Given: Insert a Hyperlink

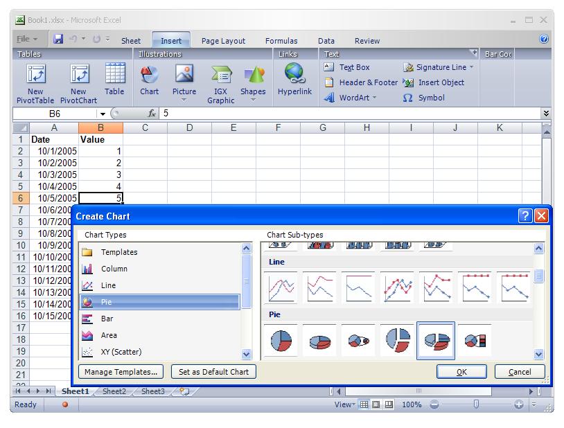Looking at the screenshot, I should tap(294, 79).
